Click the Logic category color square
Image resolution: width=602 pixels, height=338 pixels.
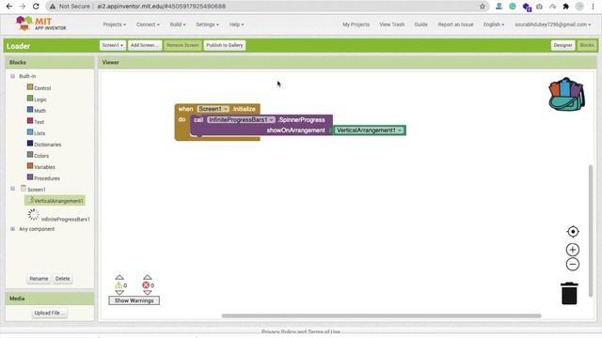click(30, 99)
